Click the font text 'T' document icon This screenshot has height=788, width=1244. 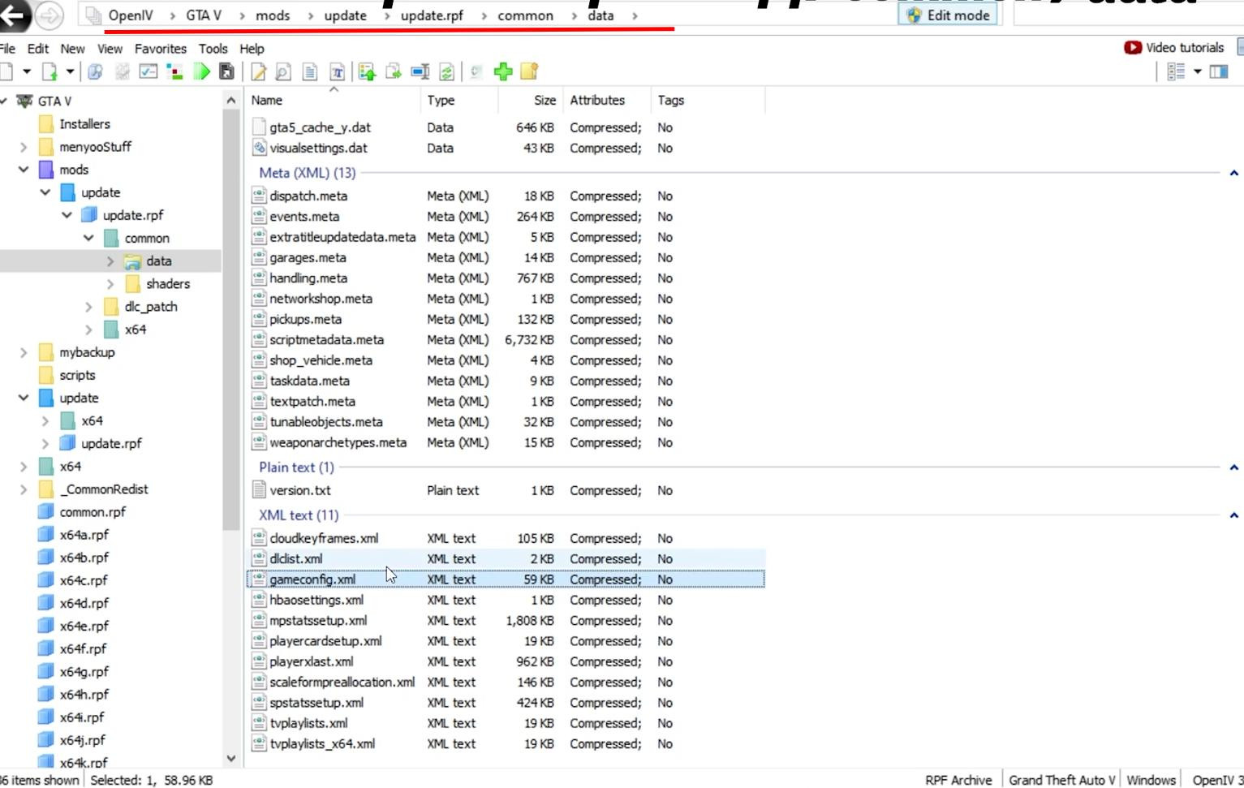[x=337, y=71]
